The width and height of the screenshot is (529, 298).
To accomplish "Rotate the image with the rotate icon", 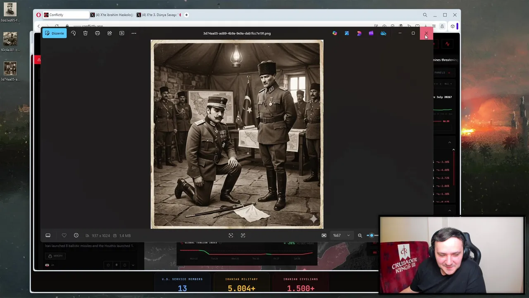I will (73, 33).
